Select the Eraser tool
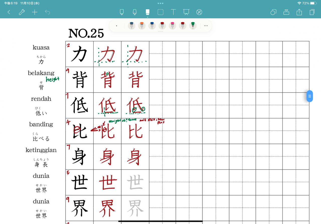The height and width of the screenshot is (224, 321). (147, 12)
